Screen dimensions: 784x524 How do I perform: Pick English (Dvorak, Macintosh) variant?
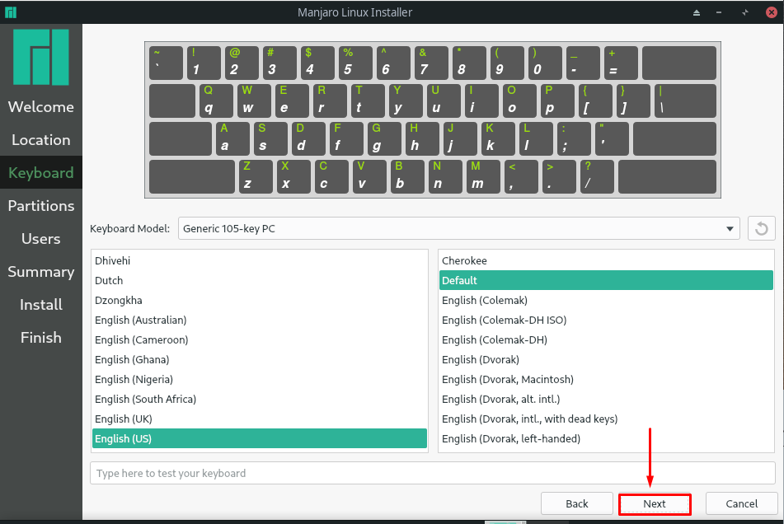tap(606, 379)
